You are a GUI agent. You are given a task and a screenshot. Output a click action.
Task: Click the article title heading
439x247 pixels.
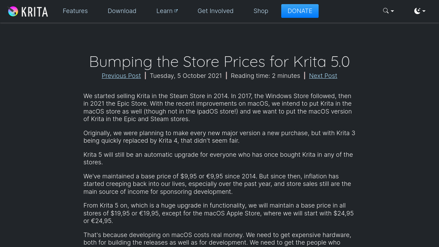click(219, 62)
